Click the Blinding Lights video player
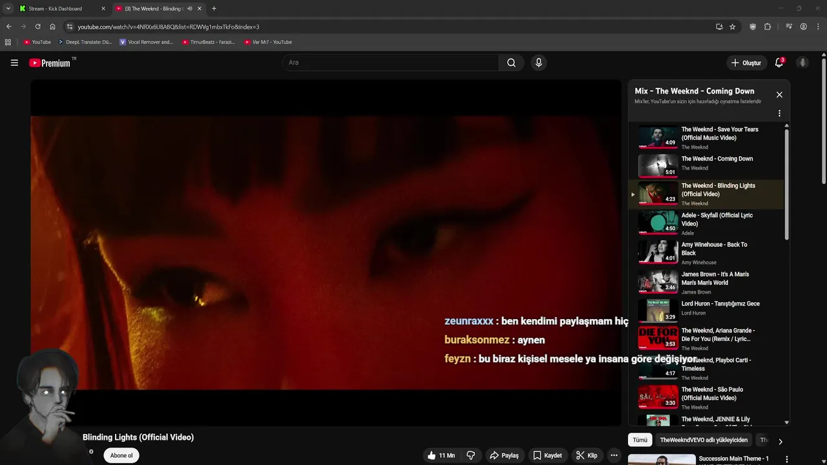Screen dimensions: 827x465 point(326,253)
